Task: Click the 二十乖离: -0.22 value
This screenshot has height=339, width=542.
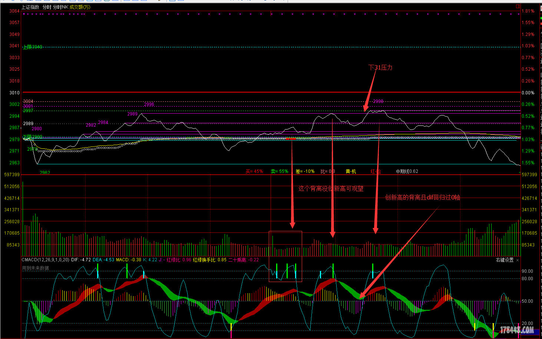Action: [x=244, y=260]
